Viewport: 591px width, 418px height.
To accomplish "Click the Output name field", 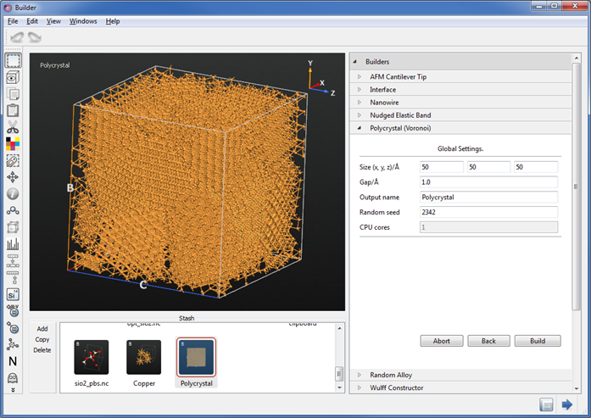I will 488,197.
